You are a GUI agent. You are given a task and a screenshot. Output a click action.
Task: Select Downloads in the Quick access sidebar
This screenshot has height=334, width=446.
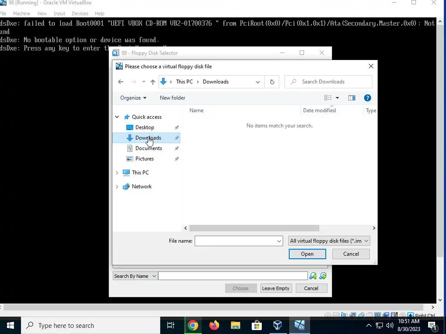146,138
